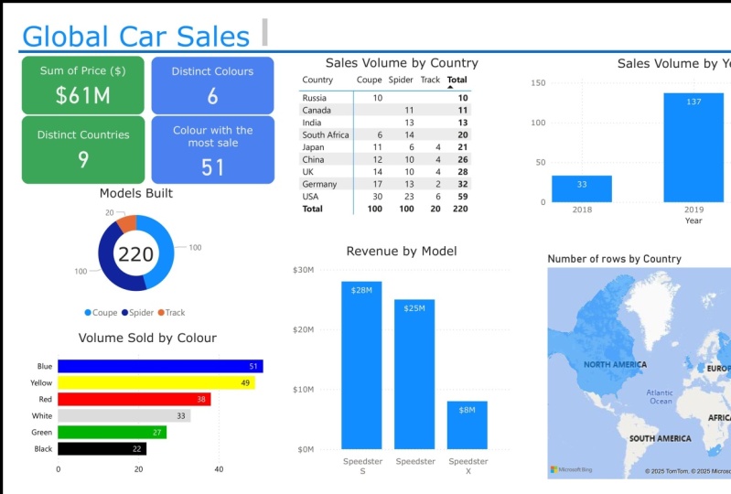Click the Colour with the most sale card
The width and height of the screenshot is (731, 494).
[212, 150]
